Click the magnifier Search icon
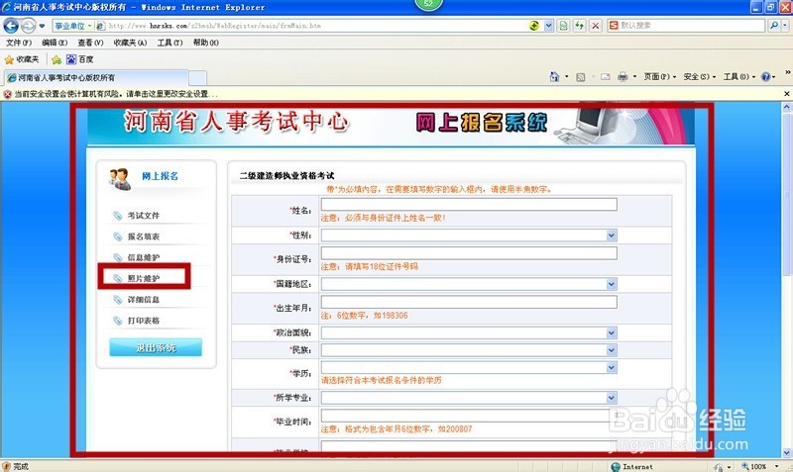 pyautogui.click(x=773, y=26)
